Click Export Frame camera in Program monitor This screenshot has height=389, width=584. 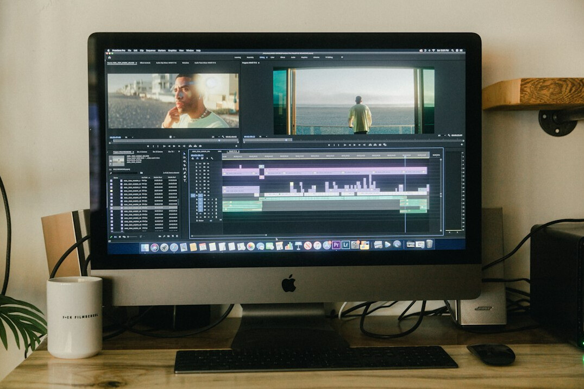click(380, 145)
